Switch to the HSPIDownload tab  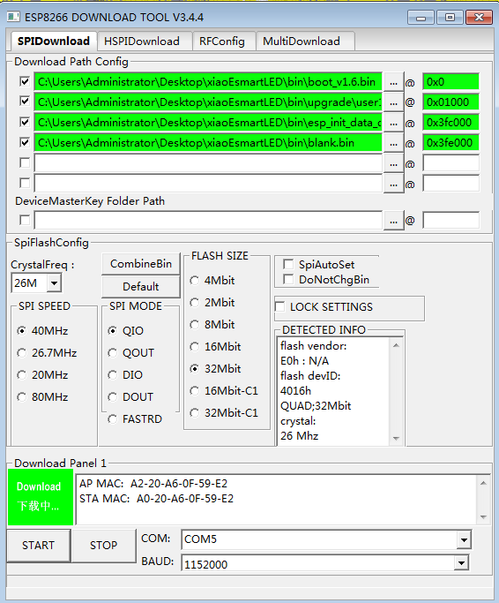pyautogui.click(x=142, y=41)
